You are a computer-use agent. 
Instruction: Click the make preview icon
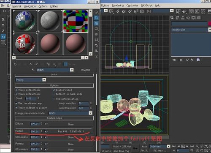(96, 40)
